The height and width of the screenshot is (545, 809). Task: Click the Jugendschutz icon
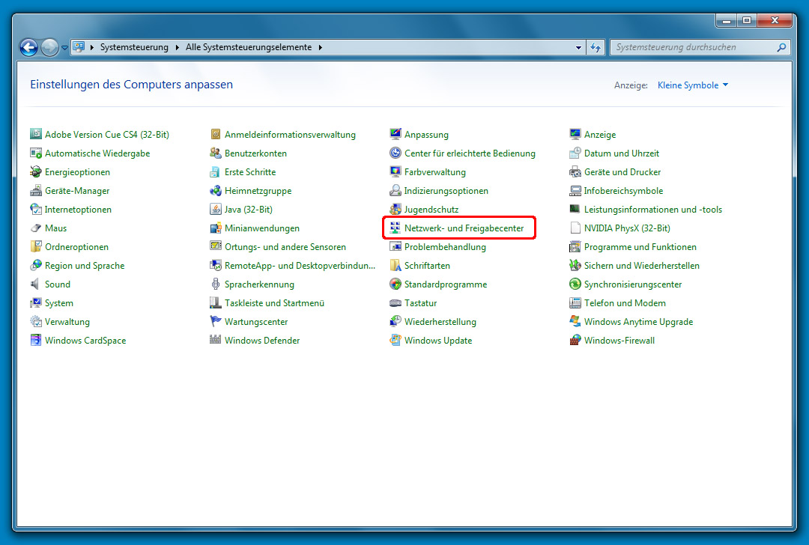coord(396,210)
